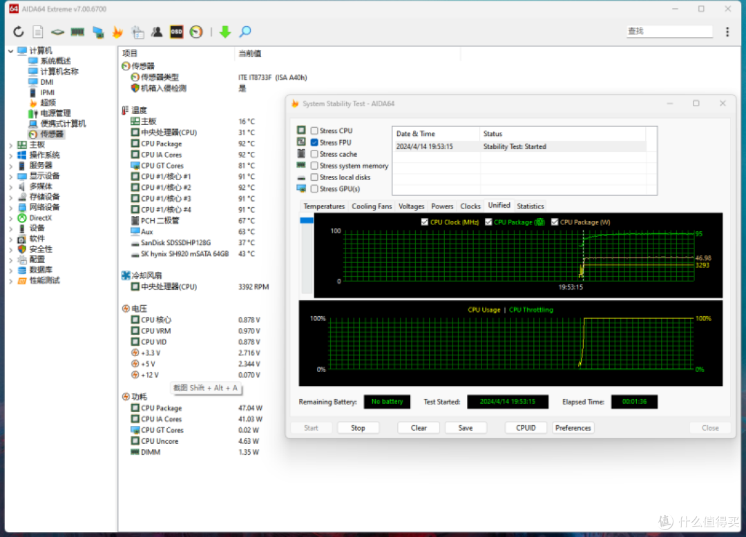Enable Stress local disks checkbox

click(314, 177)
